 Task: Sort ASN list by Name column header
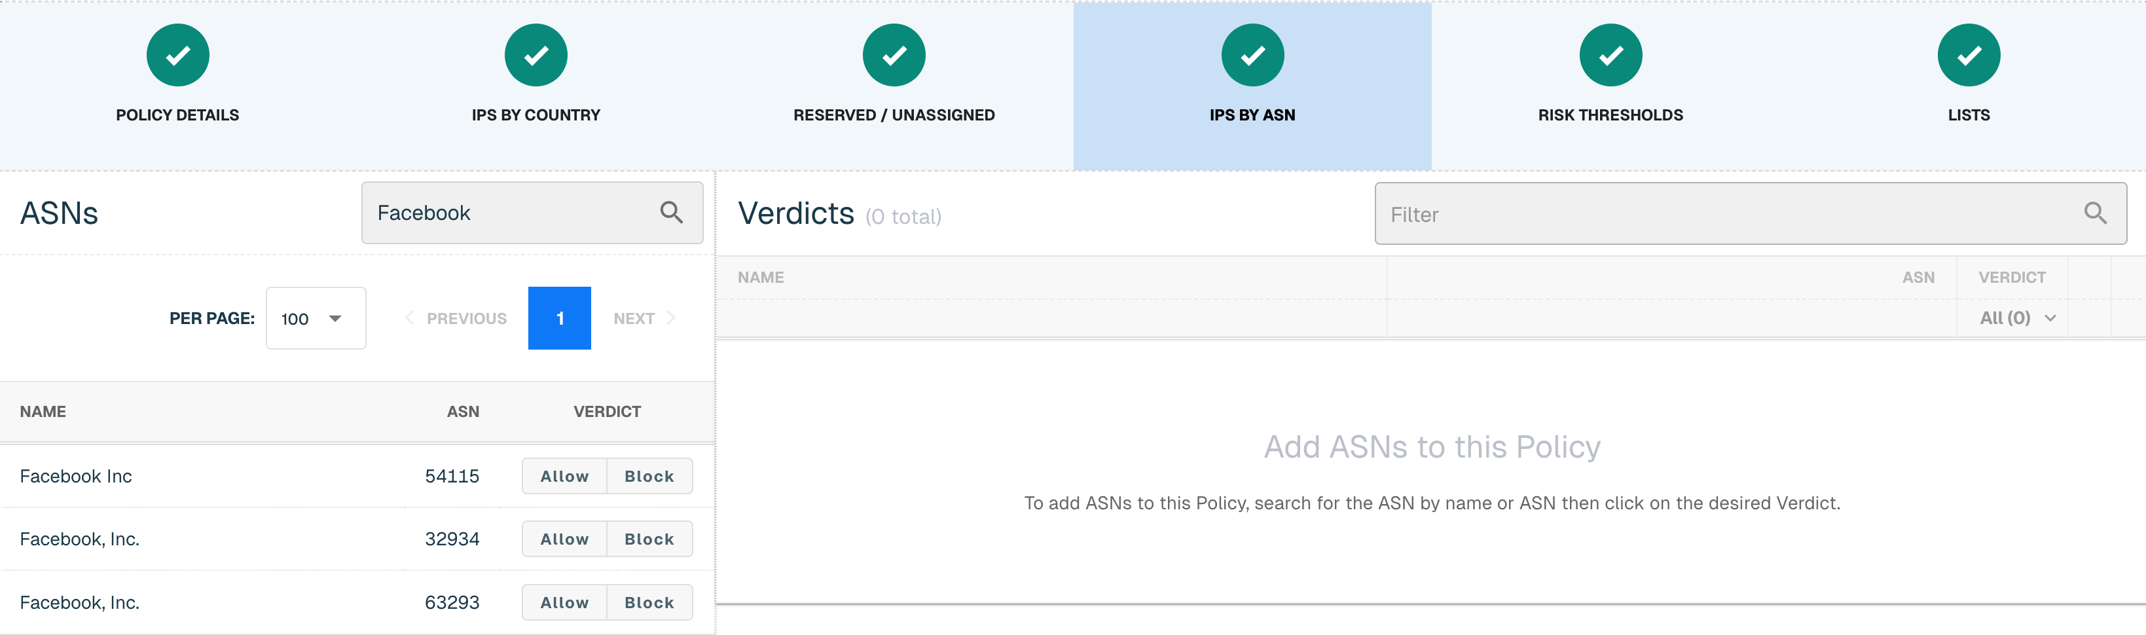43,412
